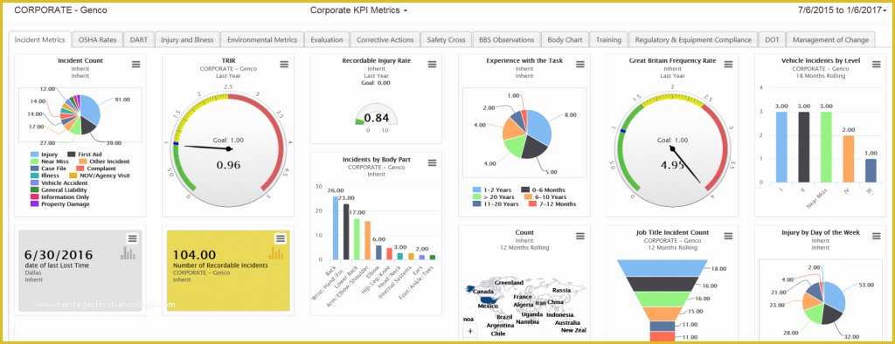This screenshot has width=895, height=344.
Task: Switch to the Incident Metrics tab
Action: click(x=39, y=40)
